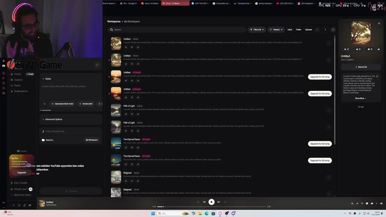Open the My Workspace save selector
The width and height of the screenshot is (386, 217).
coord(92,140)
